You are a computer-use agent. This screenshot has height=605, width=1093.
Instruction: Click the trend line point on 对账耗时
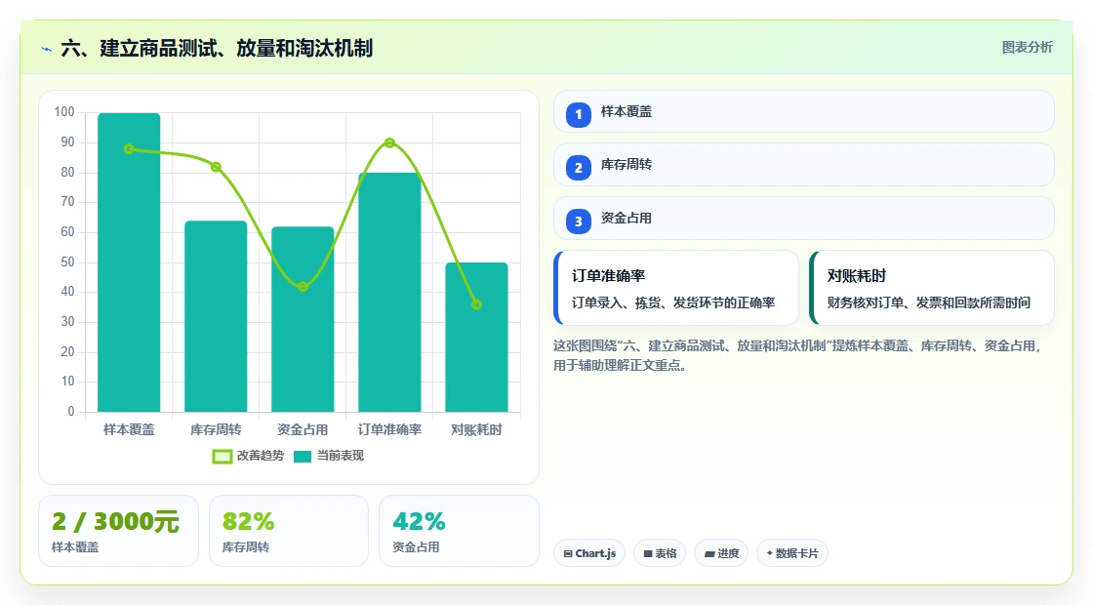coord(477,304)
